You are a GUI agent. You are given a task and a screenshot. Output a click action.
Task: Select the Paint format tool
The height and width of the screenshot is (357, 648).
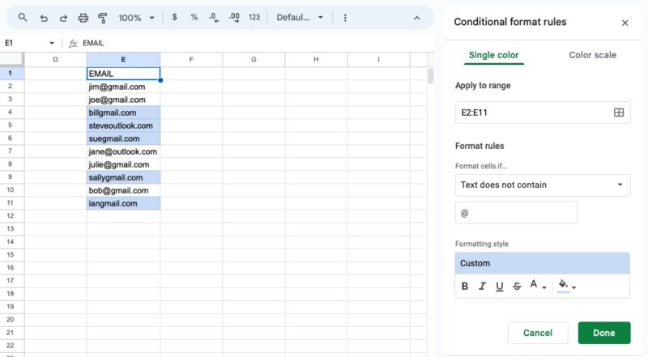click(x=103, y=18)
